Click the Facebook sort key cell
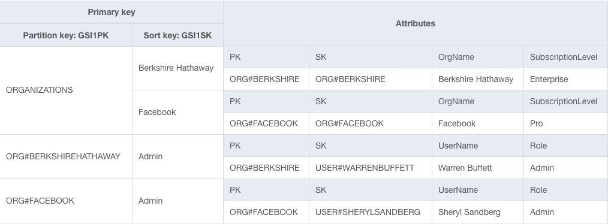The width and height of the screenshot is (608, 224). coord(177,113)
